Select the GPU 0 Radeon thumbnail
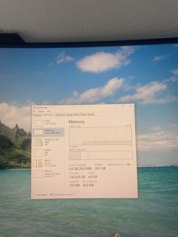178x237 pixels. tap(38, 174)
